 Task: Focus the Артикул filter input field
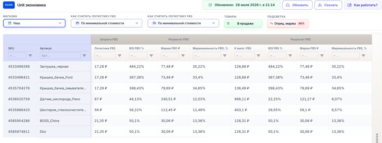60,56
